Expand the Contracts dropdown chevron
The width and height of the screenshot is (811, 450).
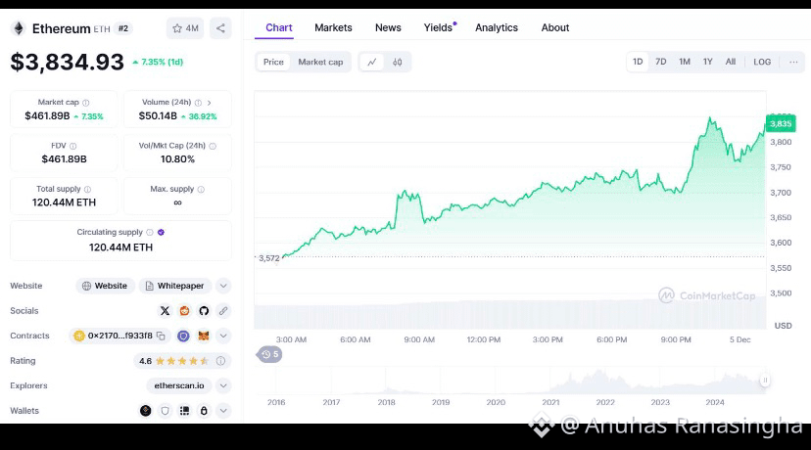click(x=223, y=336)
